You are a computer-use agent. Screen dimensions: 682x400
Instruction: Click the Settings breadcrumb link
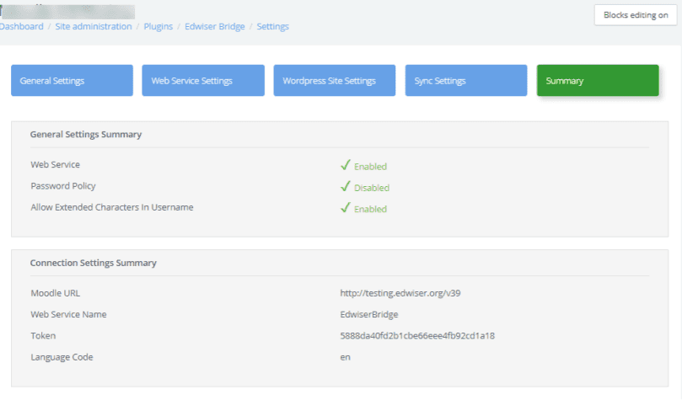[272, 26]
